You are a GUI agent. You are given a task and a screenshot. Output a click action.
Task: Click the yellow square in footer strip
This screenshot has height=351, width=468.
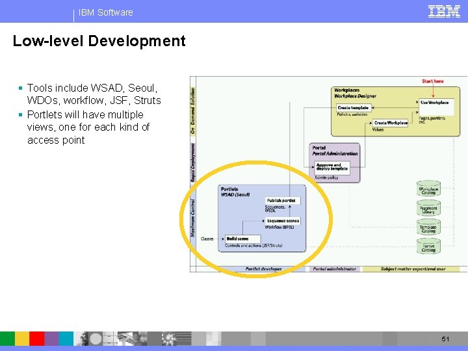(22, 339)
